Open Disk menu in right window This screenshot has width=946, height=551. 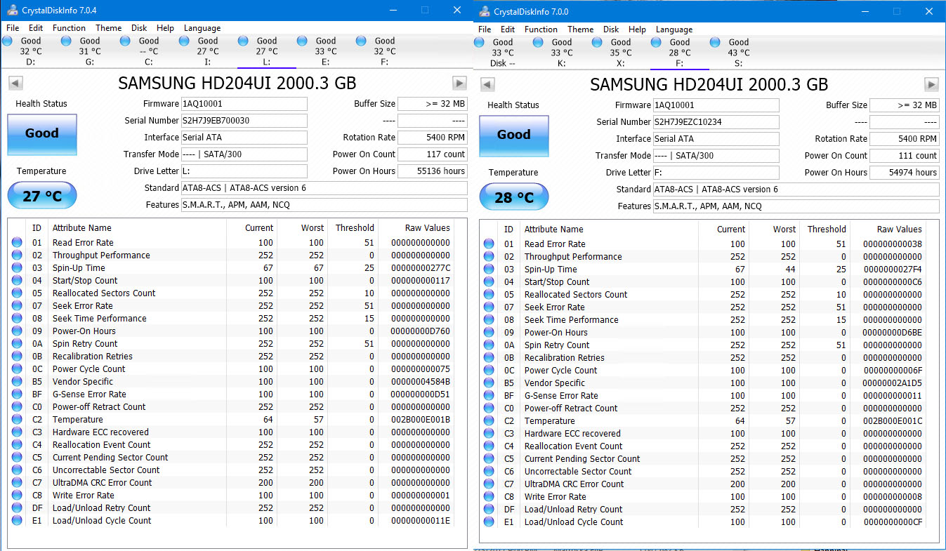pos(611,29)
